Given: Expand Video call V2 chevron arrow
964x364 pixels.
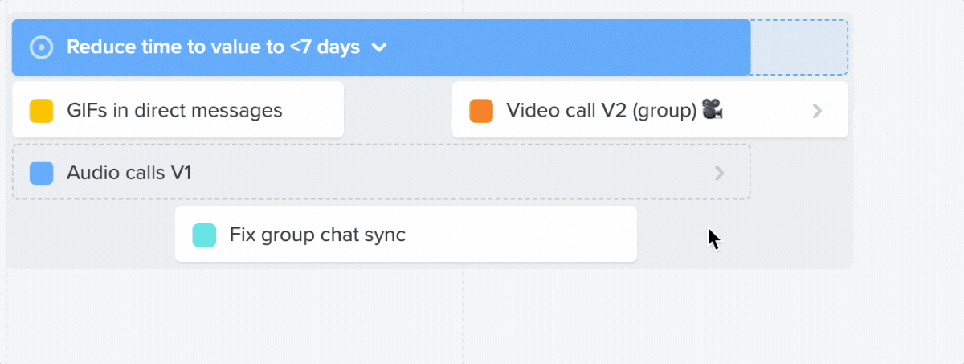Looking at the screenshot, I should pos(817,111).
